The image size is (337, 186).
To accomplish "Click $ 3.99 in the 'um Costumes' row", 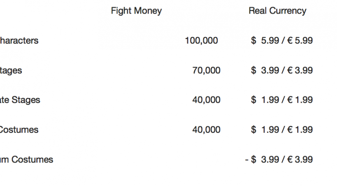I will (265, 159).
